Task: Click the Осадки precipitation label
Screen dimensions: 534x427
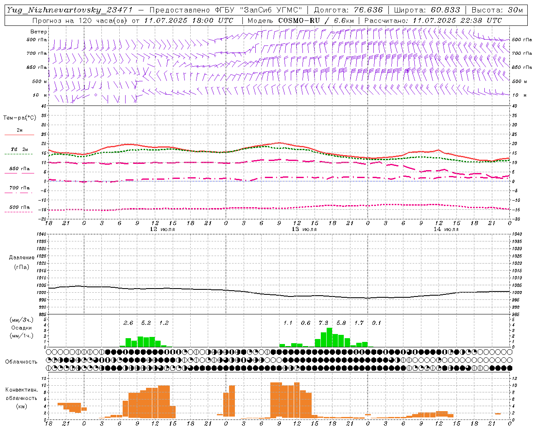Action: click(22, 328)
